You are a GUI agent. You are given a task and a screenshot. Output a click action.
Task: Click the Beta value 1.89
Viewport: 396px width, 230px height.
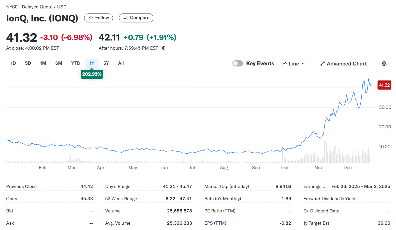(286, 199)
